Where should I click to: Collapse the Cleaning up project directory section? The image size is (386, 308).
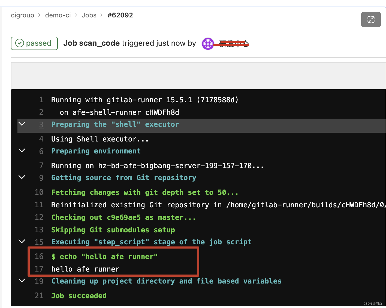click(22, 281)
